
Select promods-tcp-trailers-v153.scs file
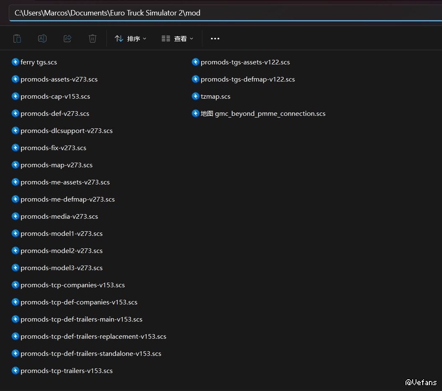66,371
